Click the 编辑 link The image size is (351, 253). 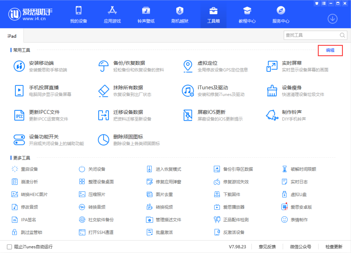tap(330, 50)
